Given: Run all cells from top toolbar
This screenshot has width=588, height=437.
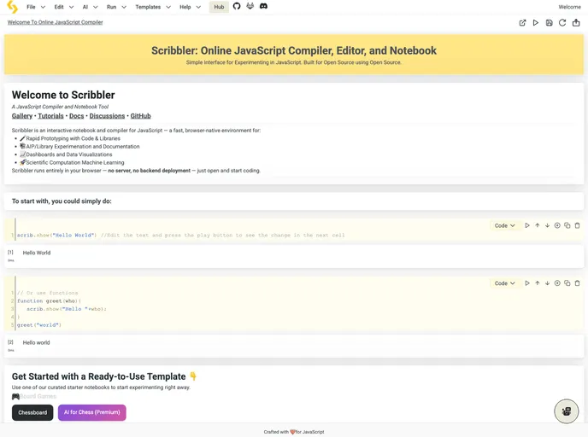Looking at the screenshot, I should (x=536, y=23).
